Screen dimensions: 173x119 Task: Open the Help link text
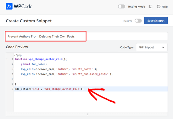165,7
